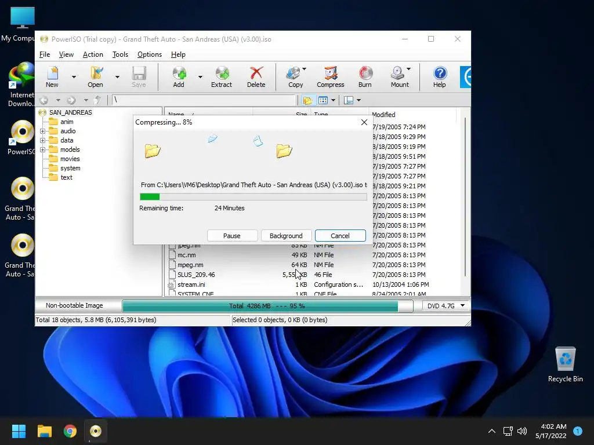Click the volume icon in system tray
Image resolution: width=594 pixels, height=445 pixels.
(521, 431)
